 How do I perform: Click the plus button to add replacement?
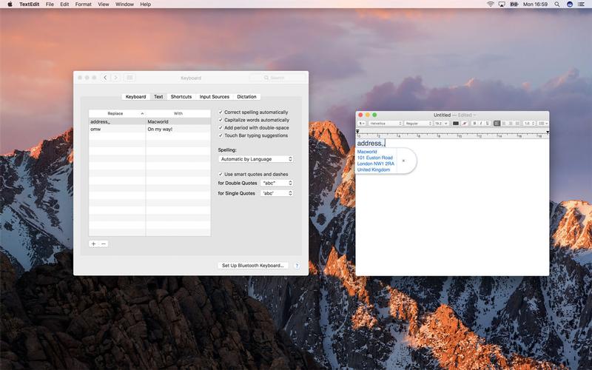point(93,243)
